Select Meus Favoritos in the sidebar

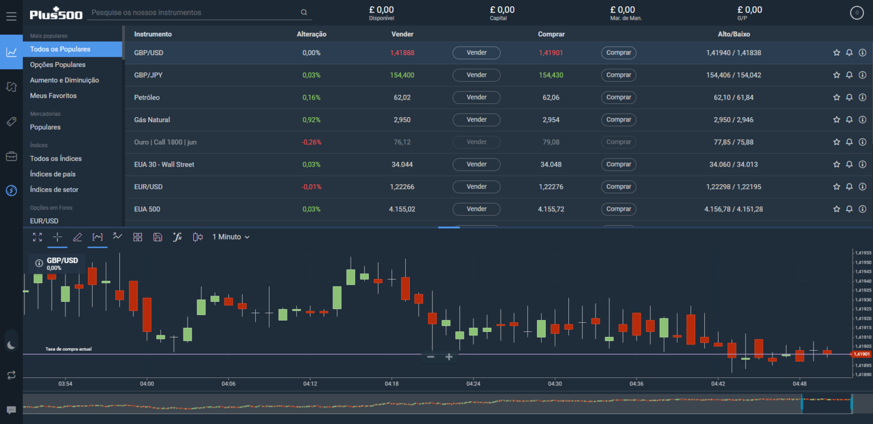[53, 95]
